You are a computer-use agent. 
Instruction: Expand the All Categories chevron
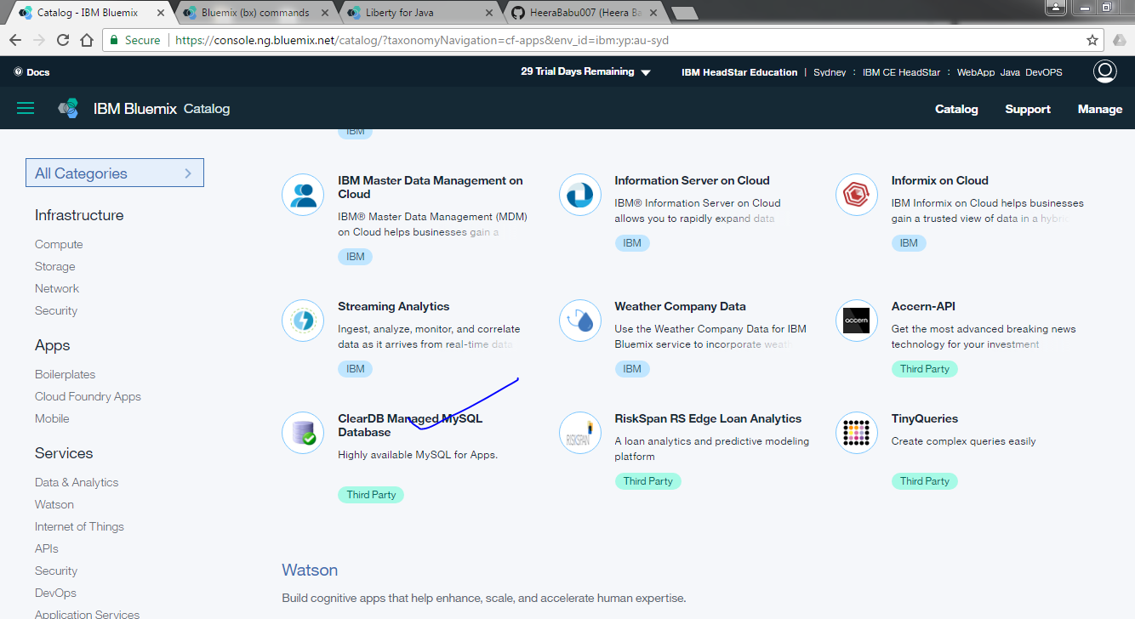point(188,173)
